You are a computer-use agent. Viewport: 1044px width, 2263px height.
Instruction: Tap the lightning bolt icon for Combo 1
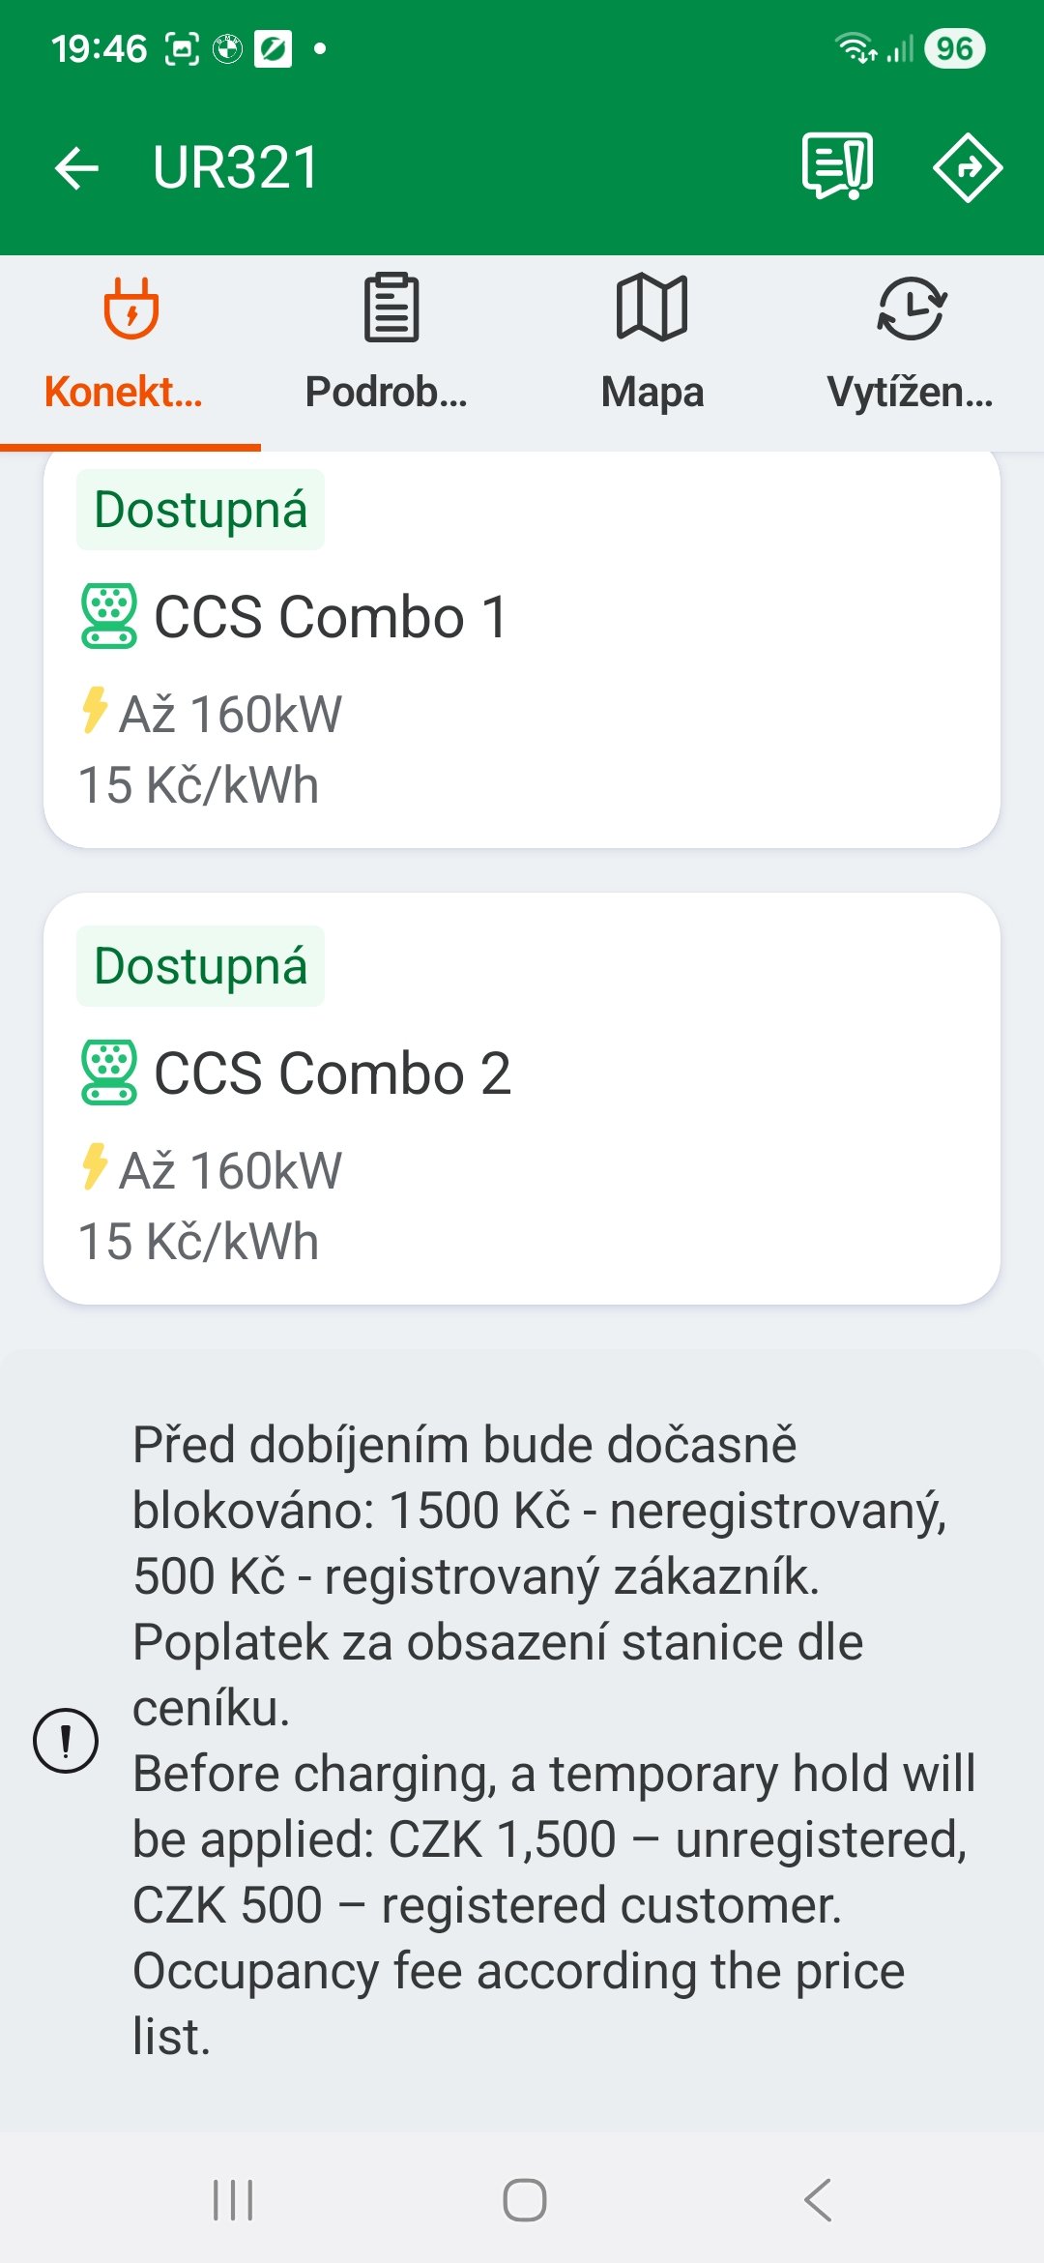pyautogui.click(x=94, y=711)
